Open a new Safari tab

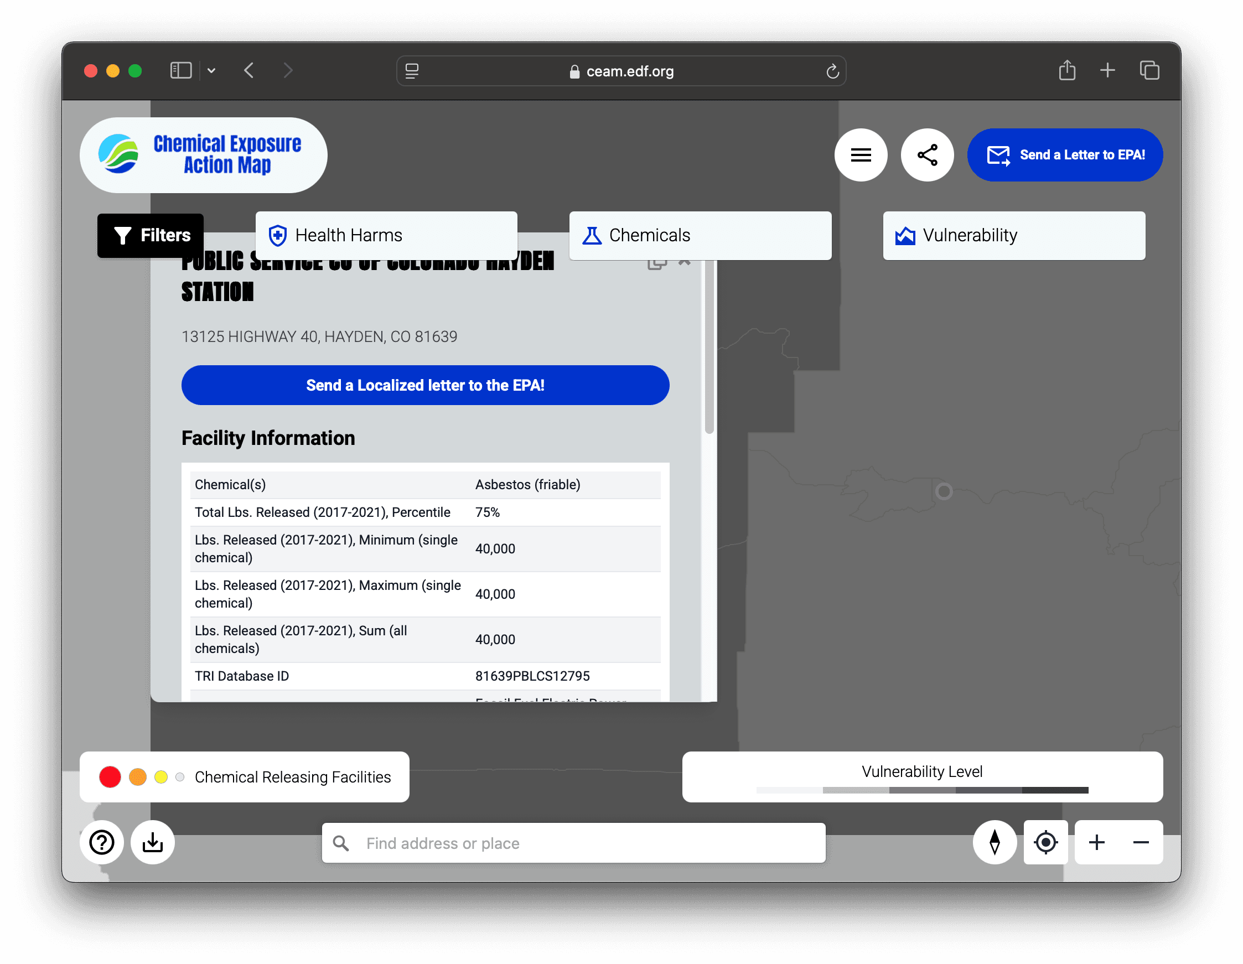[x=1107, y=71]
